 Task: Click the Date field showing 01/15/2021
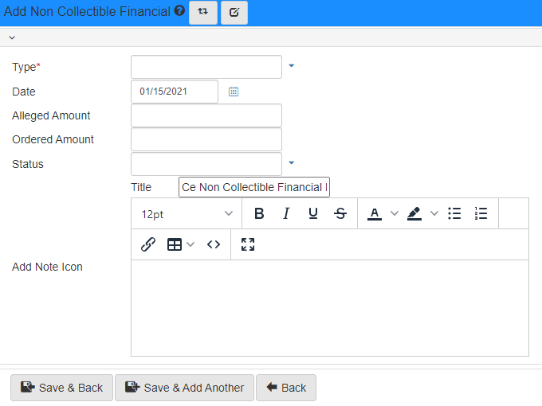(x=175, y=92)
